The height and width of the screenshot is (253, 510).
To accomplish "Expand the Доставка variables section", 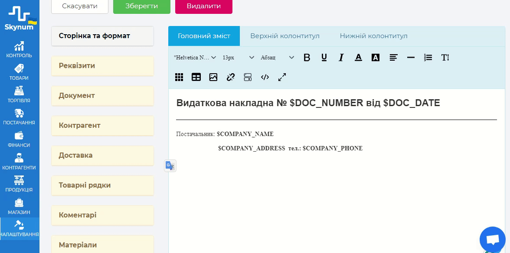I will (102, 156).
